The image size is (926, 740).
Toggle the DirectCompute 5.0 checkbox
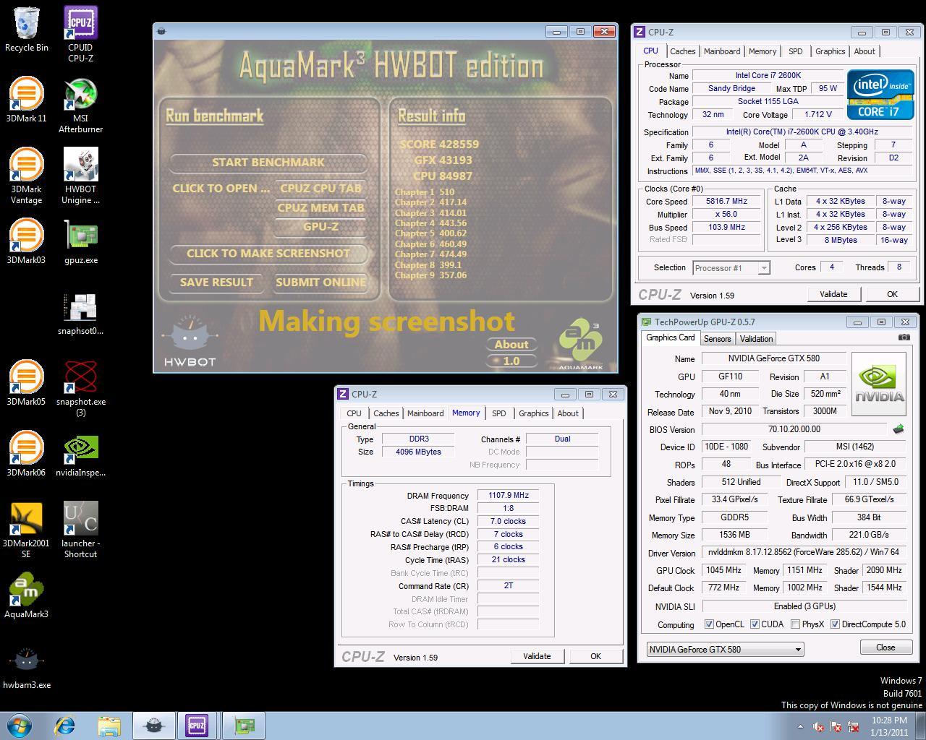pyautogui.click(x=835, y=624)
